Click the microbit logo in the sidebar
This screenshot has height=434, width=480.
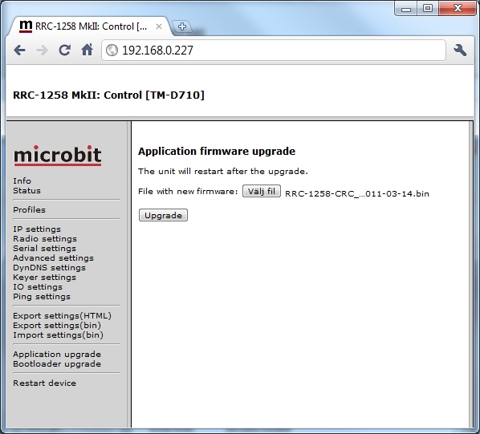click(58, 156)
